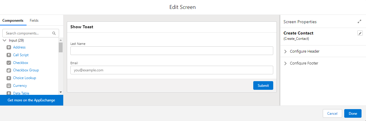Image resolution: width=366 pixels, height=121 pixels.
Task: Click the Cancel button
Action: [332, 114]
